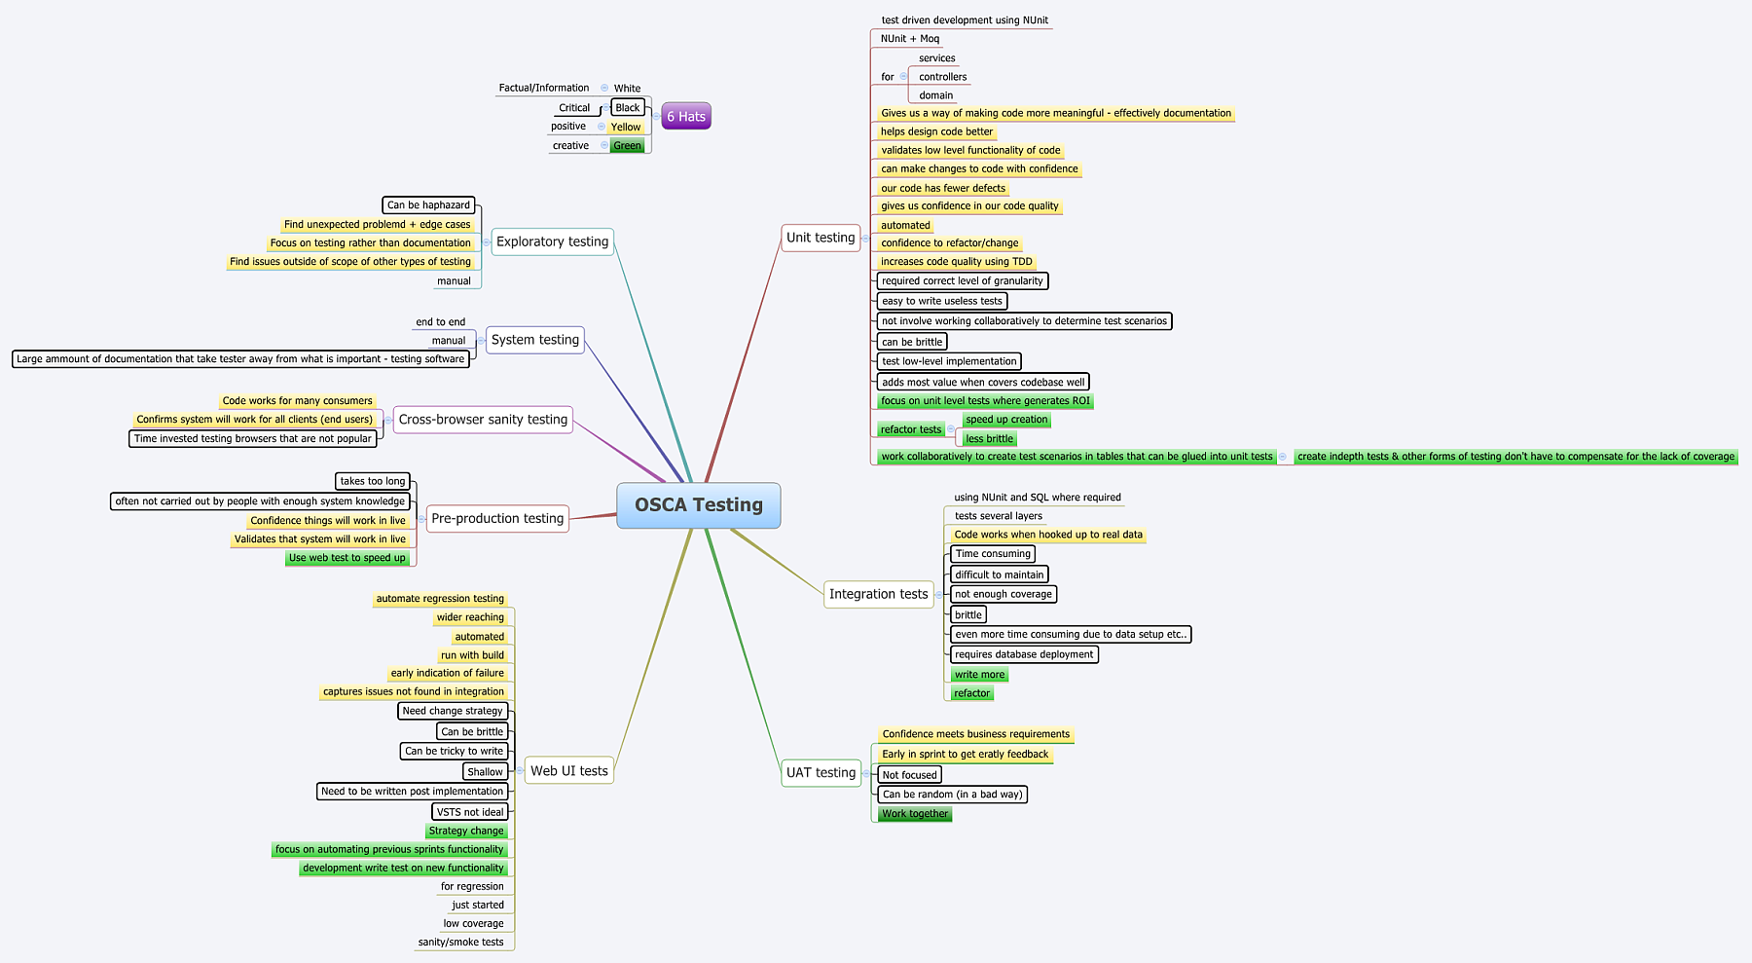Collapse the UAT testing branch toggle
Screen dimensions: 1752x963
(865, 773)
